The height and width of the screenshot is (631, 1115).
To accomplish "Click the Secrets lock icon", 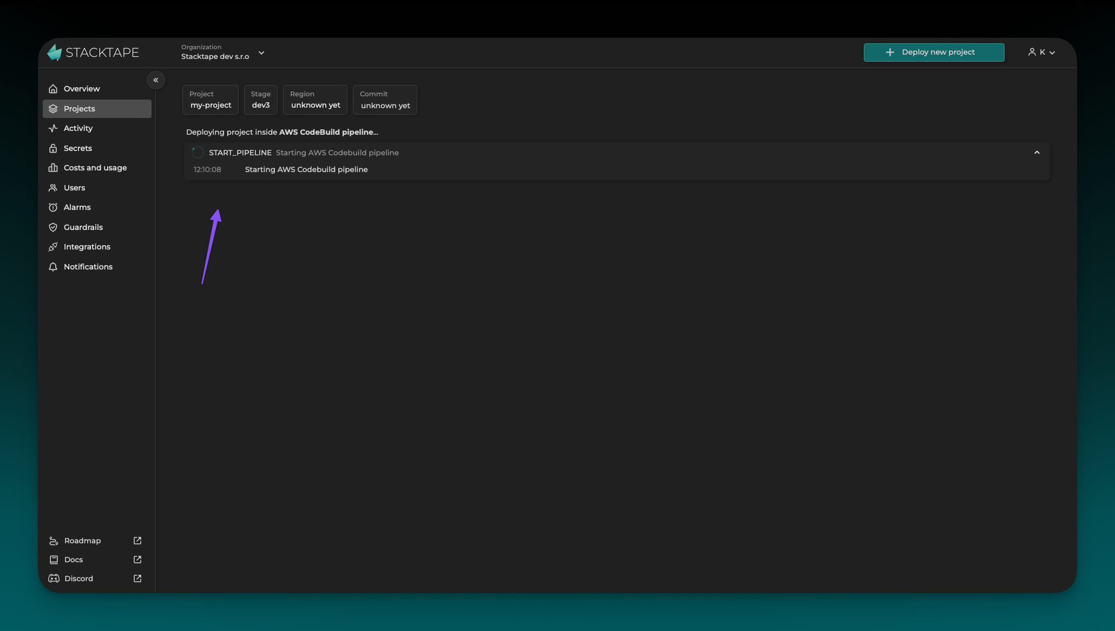I will click(x=53, y=148).
